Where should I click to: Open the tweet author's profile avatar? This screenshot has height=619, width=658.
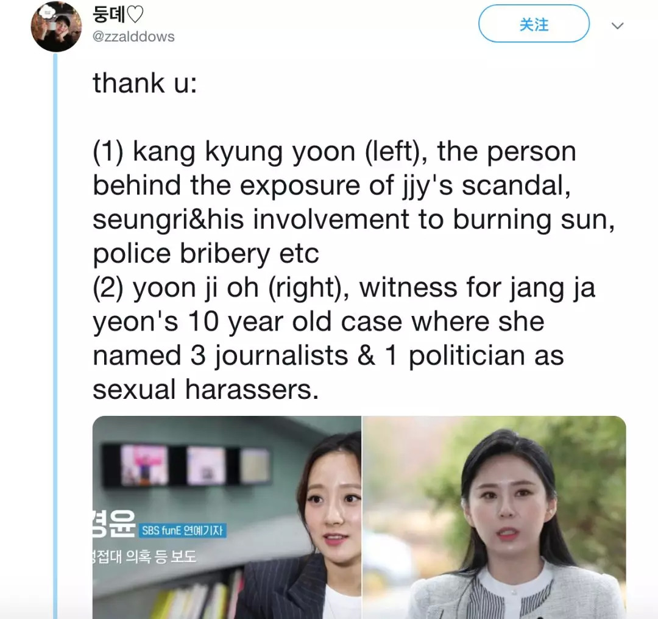tap(56, 26)
